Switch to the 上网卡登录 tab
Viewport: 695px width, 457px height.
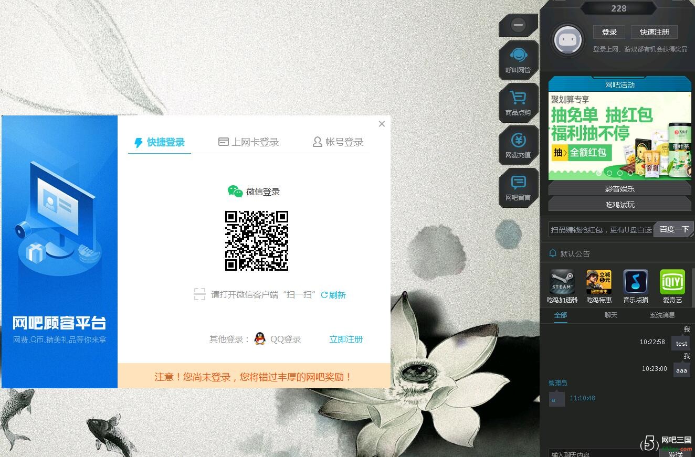click(249, 142)
